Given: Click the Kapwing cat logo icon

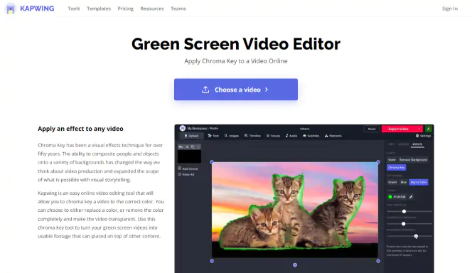Looking at the screenshot, I should (11, 9).
